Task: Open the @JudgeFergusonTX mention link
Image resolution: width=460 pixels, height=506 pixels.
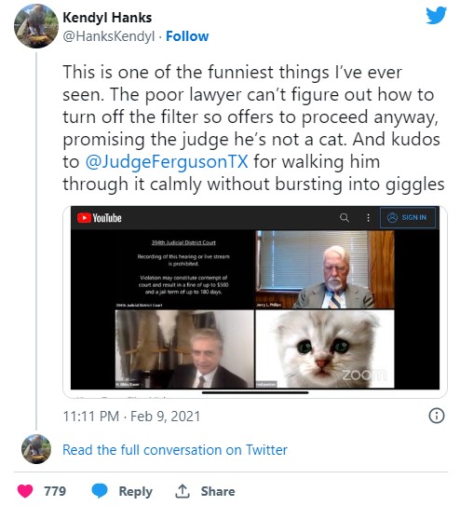Action: (167, 161)
